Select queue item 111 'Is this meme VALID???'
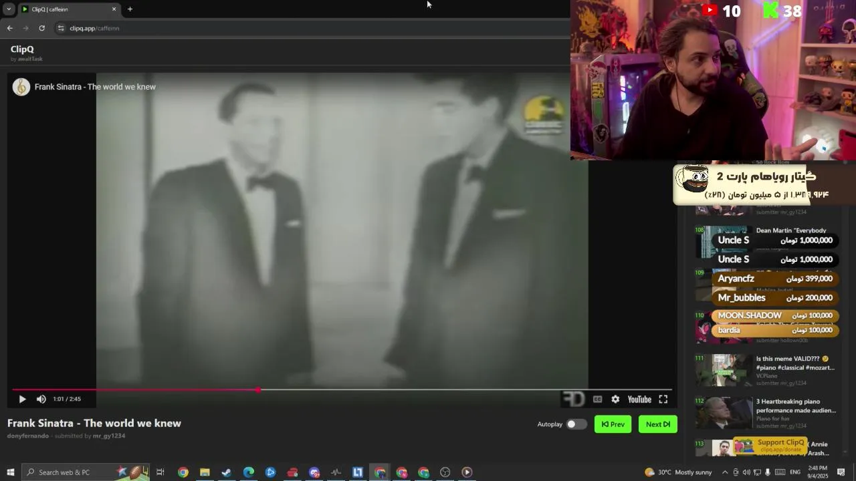Viewport: 856px width, 481px height. coord(766,370)
